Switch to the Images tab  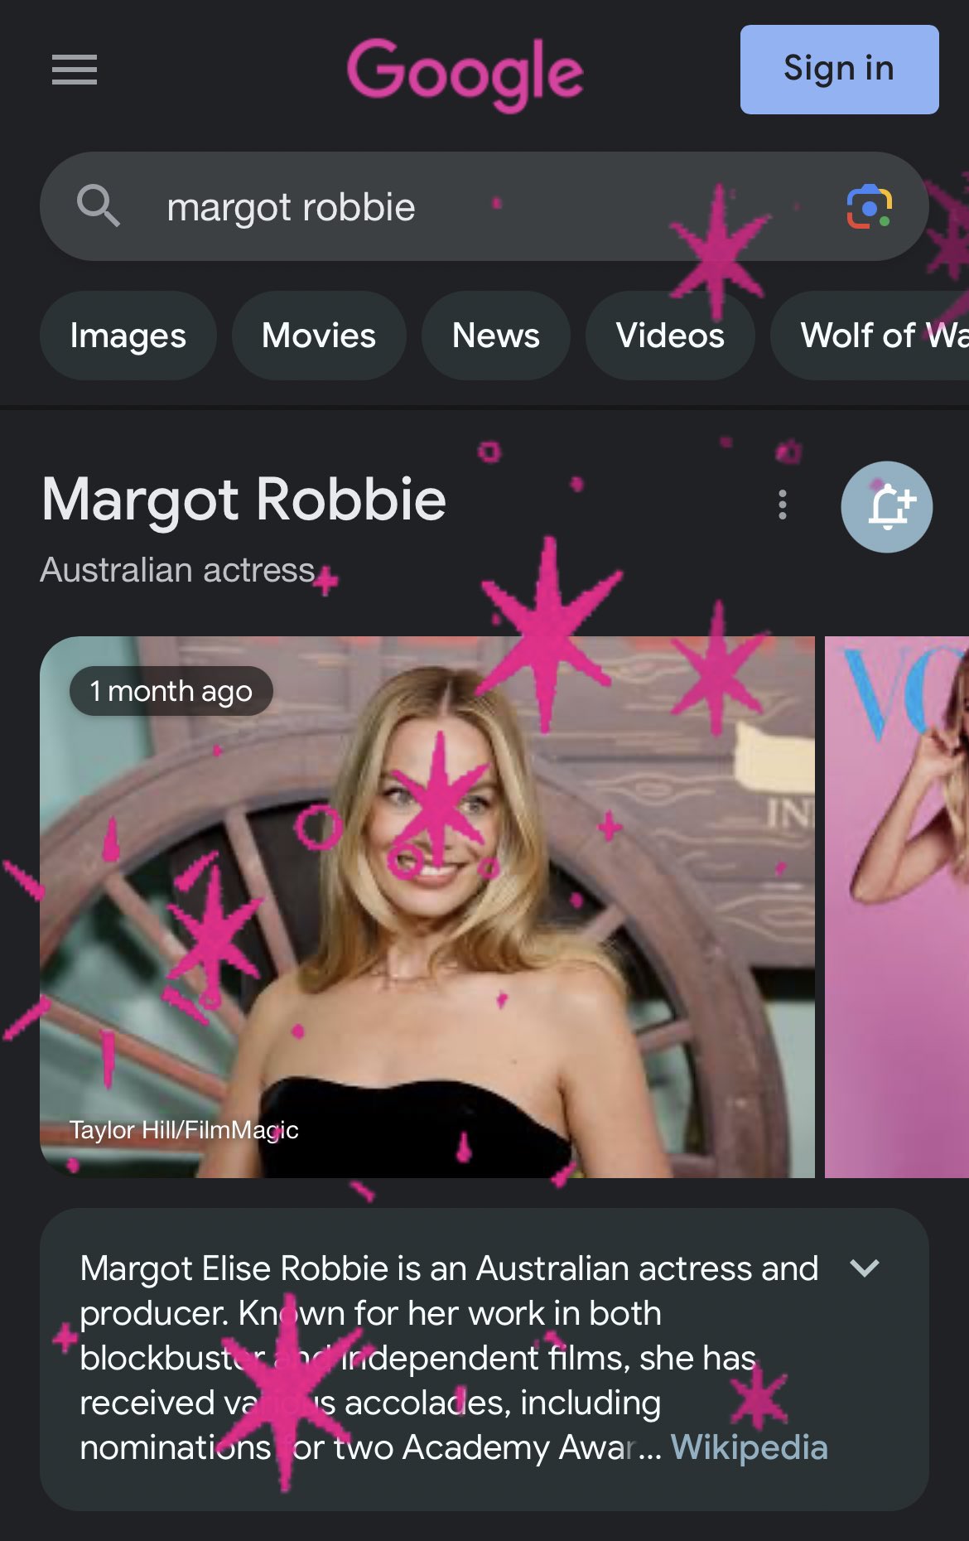click(x=128, y=336)
